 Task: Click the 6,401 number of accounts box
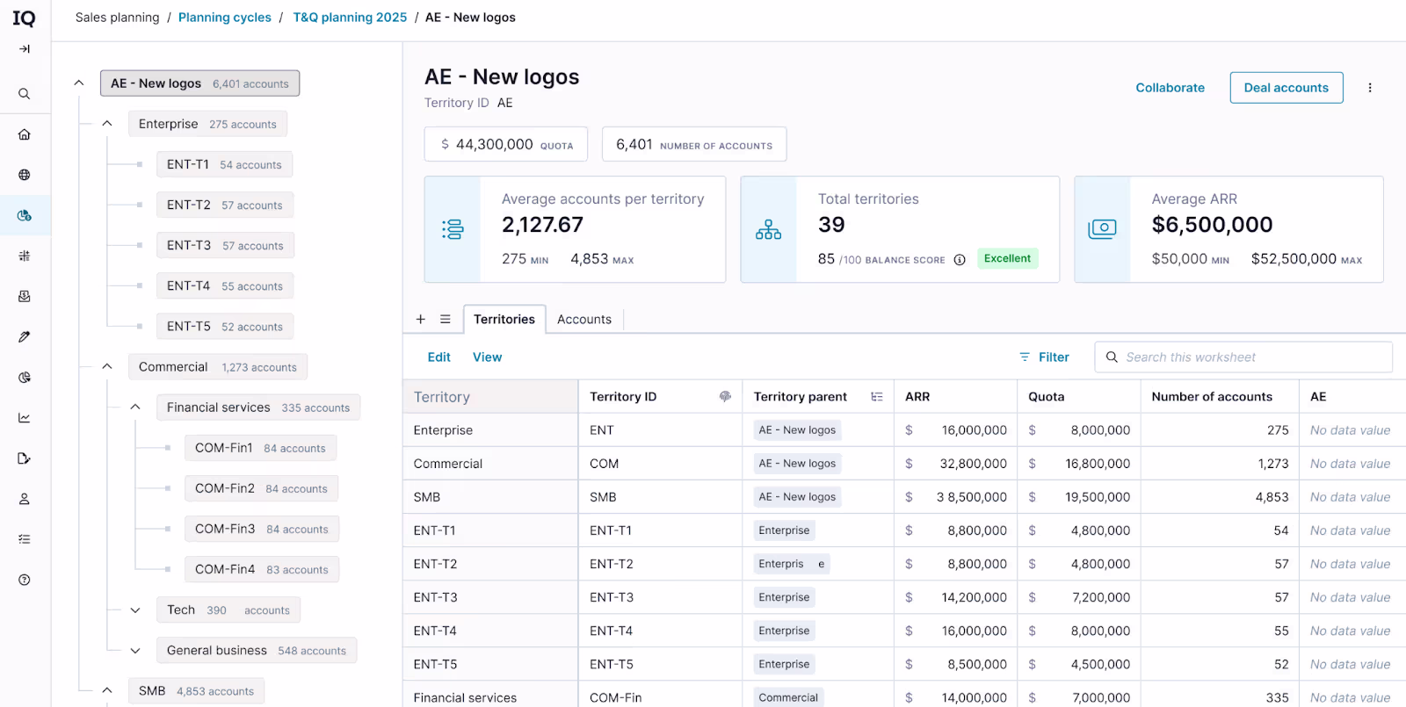point(694,144)
